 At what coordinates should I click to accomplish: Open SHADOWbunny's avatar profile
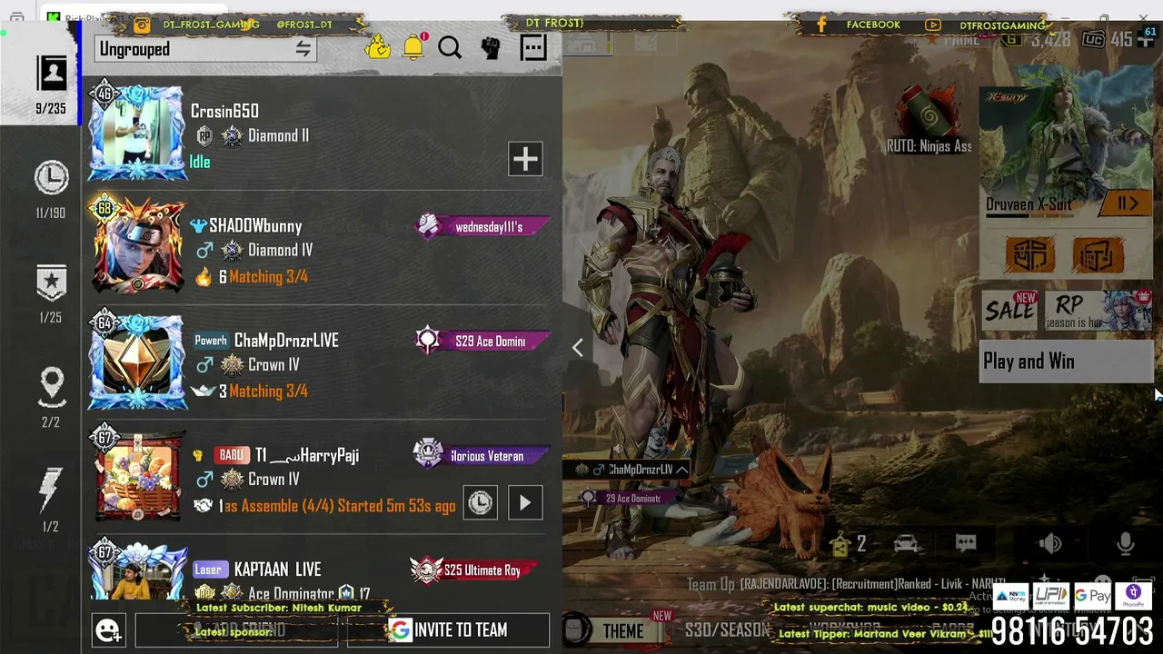[x=136, y=246]
